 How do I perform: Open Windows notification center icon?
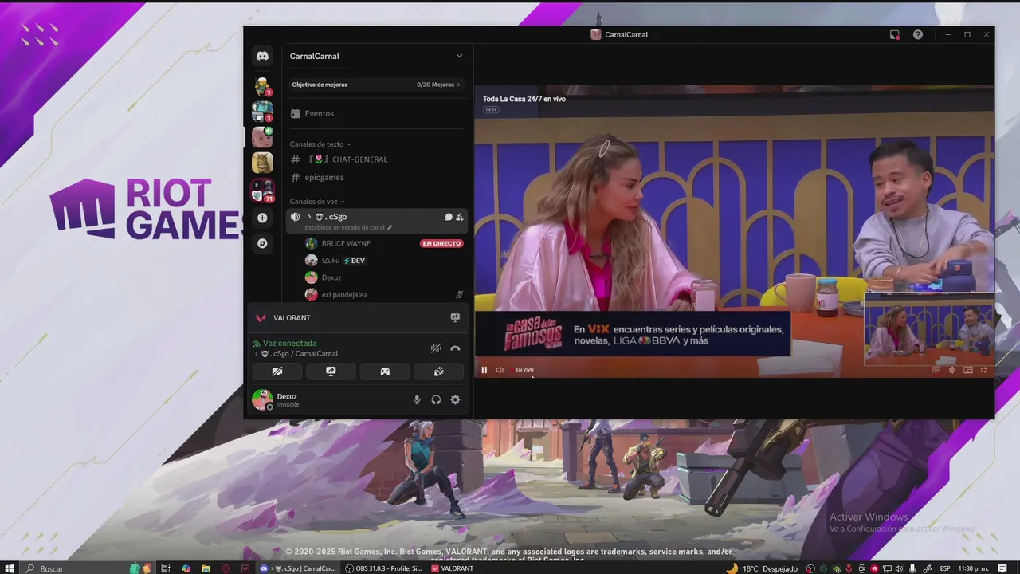click(1002, 568)
